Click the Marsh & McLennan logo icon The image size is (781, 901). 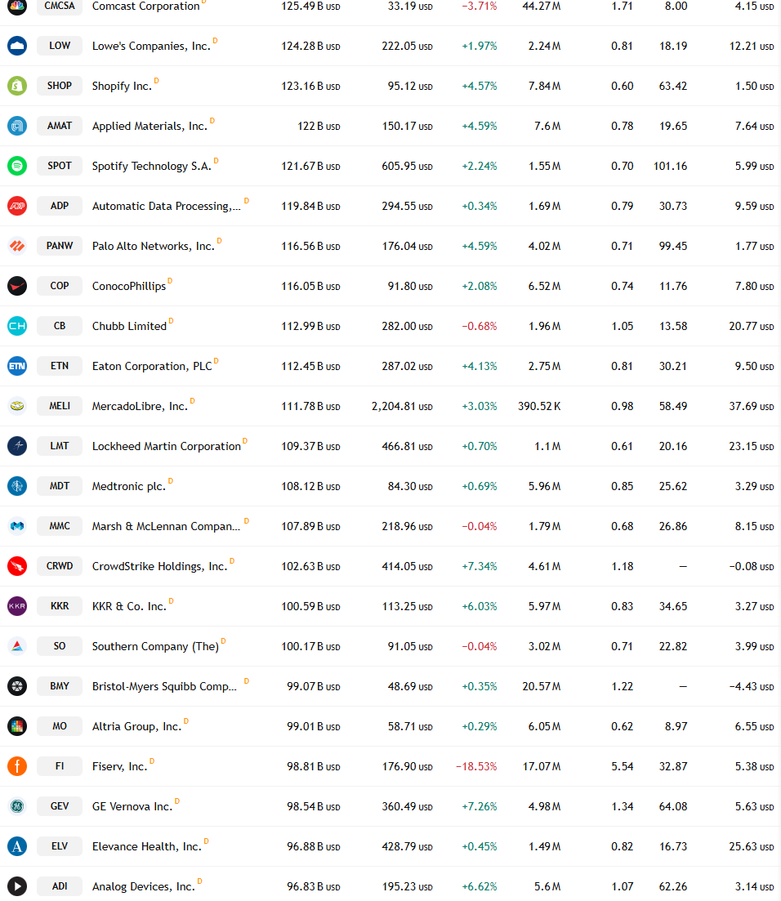pos(17,526)
